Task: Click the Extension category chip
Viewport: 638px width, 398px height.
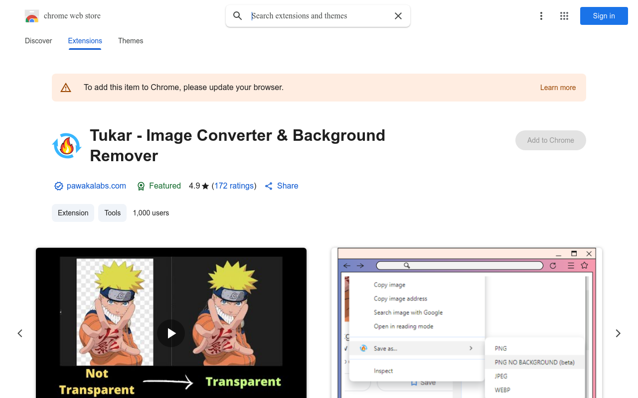Action: (x=73, y=213)
